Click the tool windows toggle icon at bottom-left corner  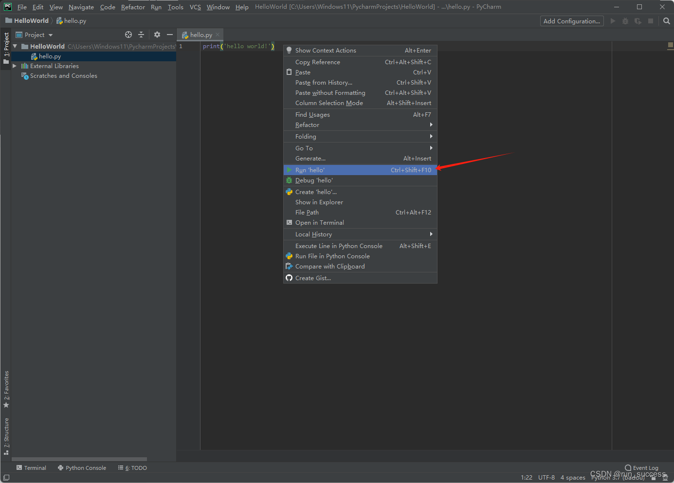coord(6,478)
